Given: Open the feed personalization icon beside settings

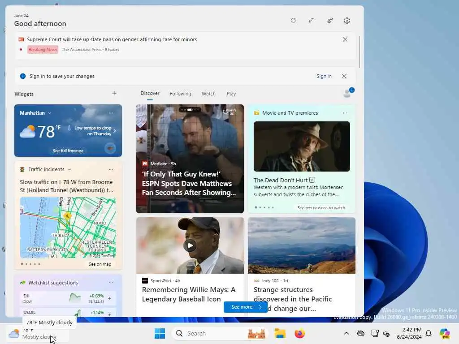Looking at the screenshot, I should pyautogui.click(x=329, y=21).
